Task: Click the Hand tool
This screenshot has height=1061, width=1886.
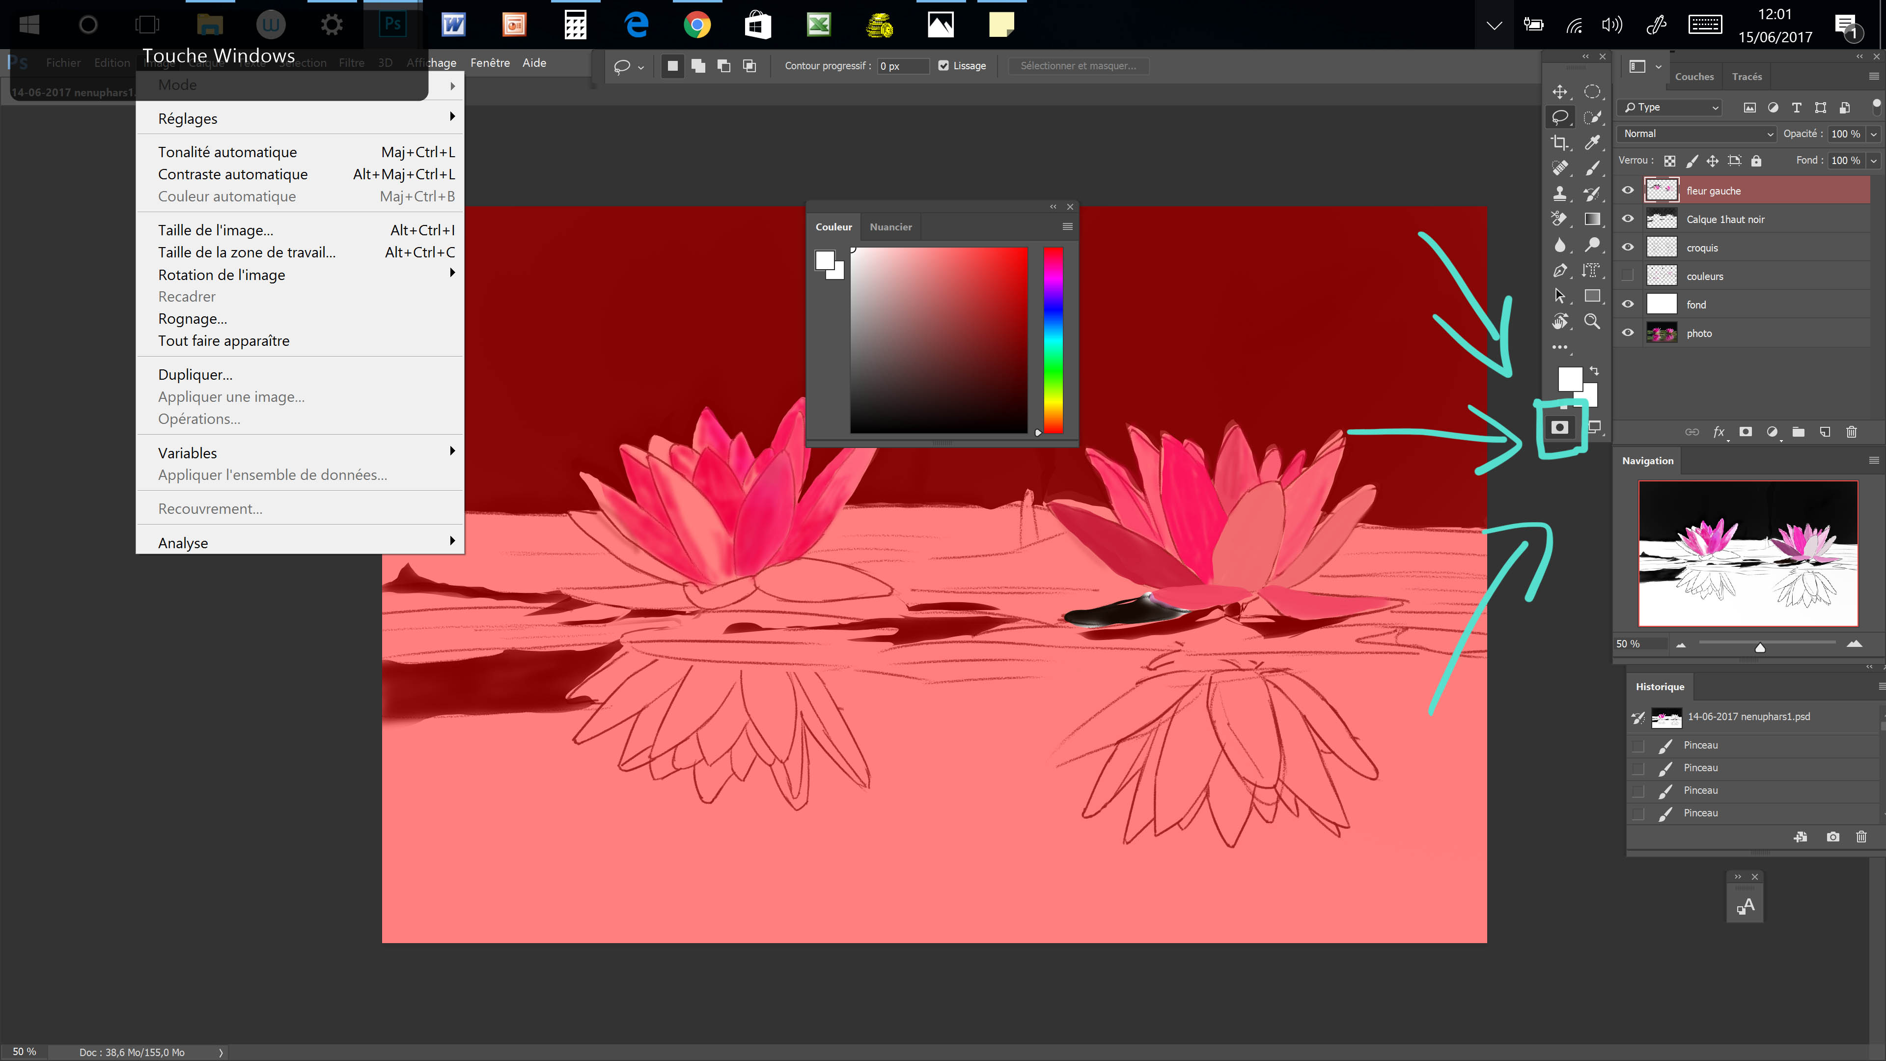Action: coord(1559,321)
